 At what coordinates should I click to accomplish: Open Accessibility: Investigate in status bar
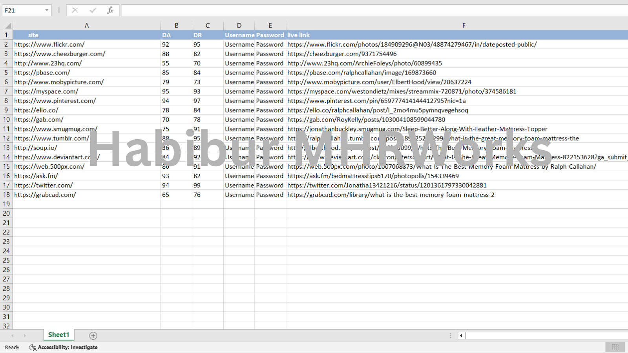(64, 347)
